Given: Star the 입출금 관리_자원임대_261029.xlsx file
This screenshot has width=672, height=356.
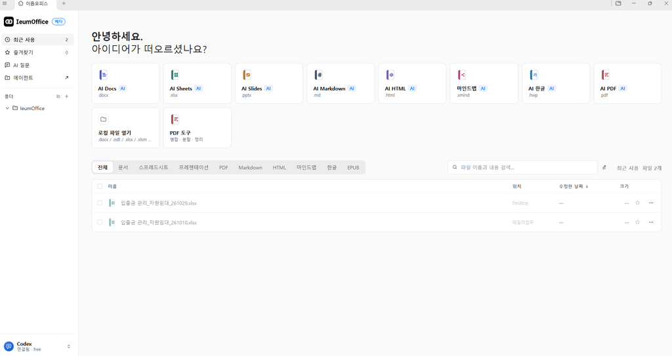Looking at the screenshot, I should point(638,203).
